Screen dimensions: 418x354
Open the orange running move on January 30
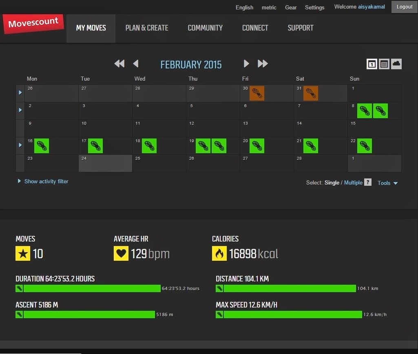point(257,93)
